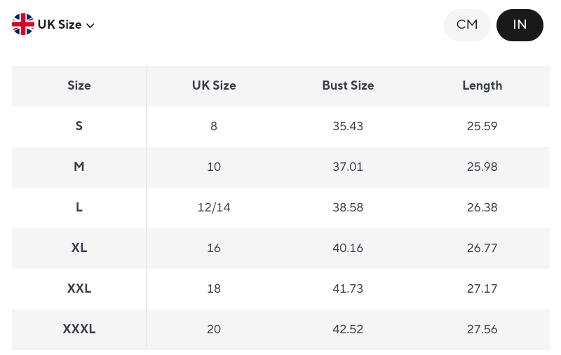Click the XL size row label
561x355 pixels.
[79, 249]
